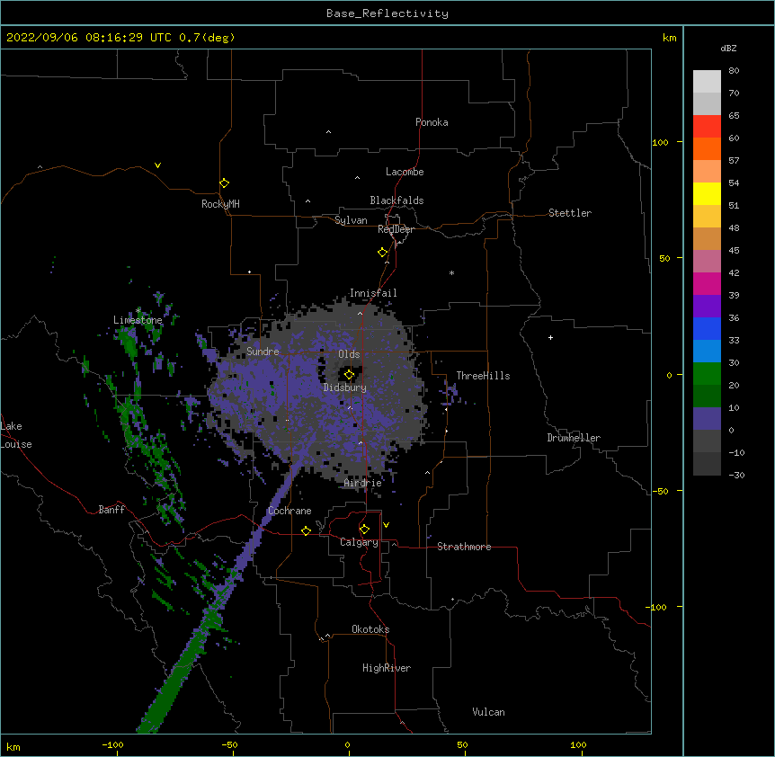Click the -50 tick on the bottom axis

click(229, 744)
